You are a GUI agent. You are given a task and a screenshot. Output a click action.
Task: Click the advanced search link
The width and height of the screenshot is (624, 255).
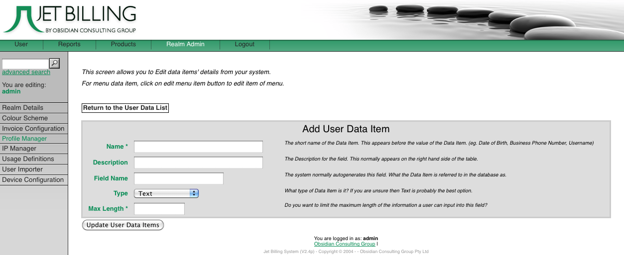coord(26,72)
